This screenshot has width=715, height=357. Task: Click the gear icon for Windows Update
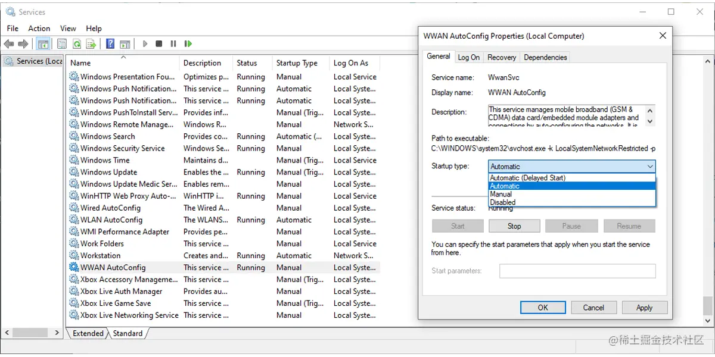click(74, 172)
